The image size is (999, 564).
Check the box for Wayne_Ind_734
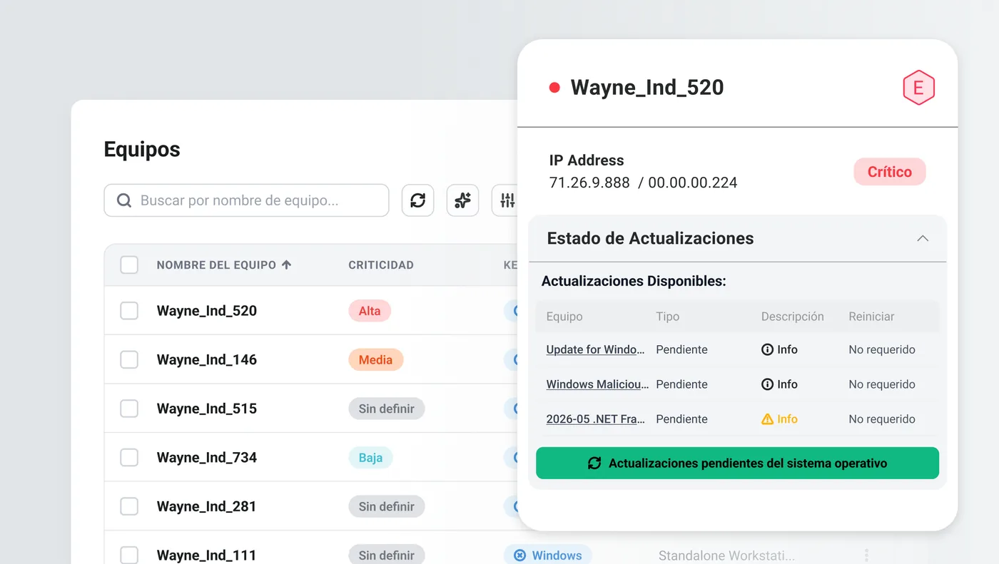point(129,457)
